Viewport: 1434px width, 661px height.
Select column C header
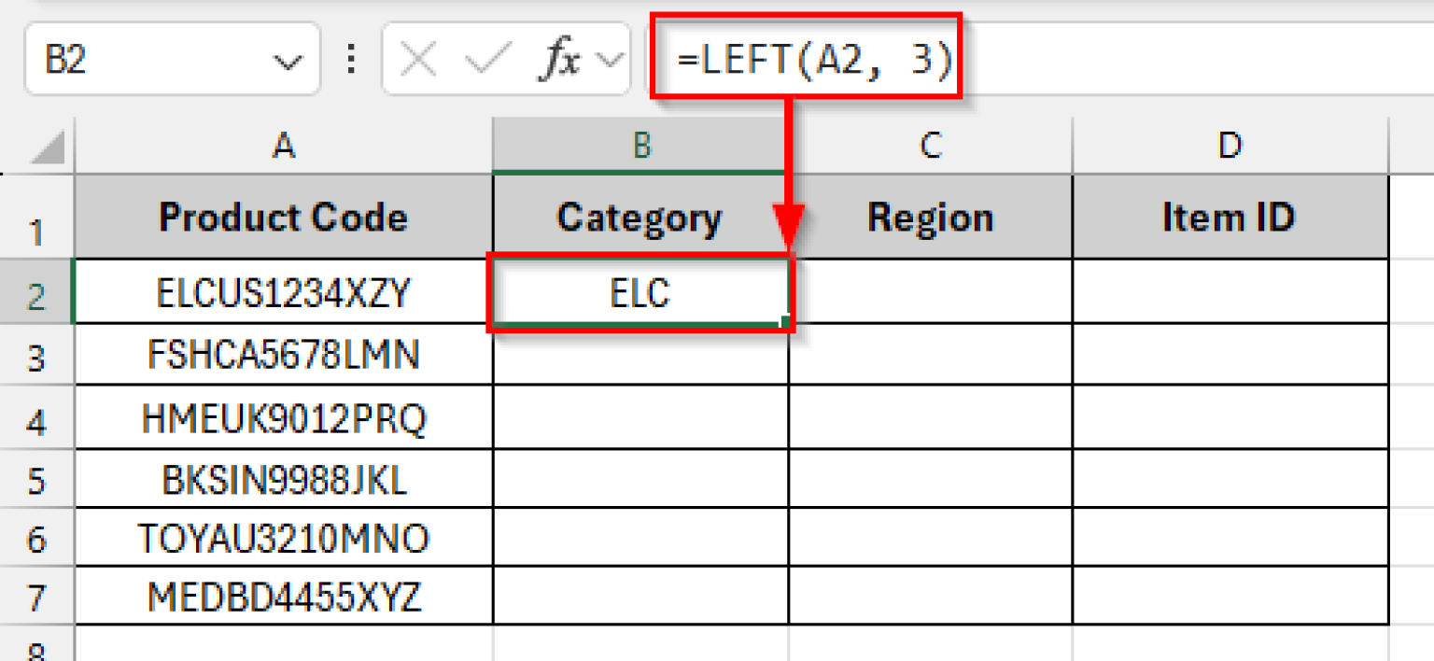[x=930, y=147]
